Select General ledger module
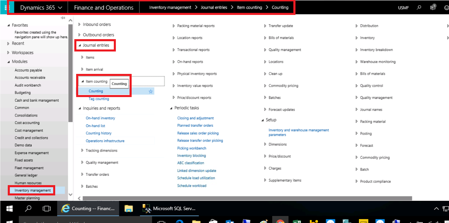The width and height of the screenshot is (449, 223). pos(26,175)
